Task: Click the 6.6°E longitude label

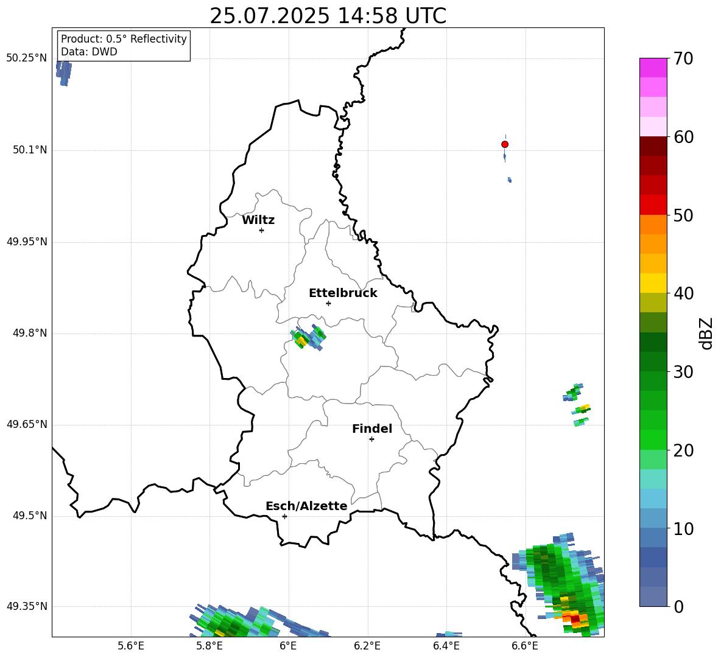Action: [525, 646]
